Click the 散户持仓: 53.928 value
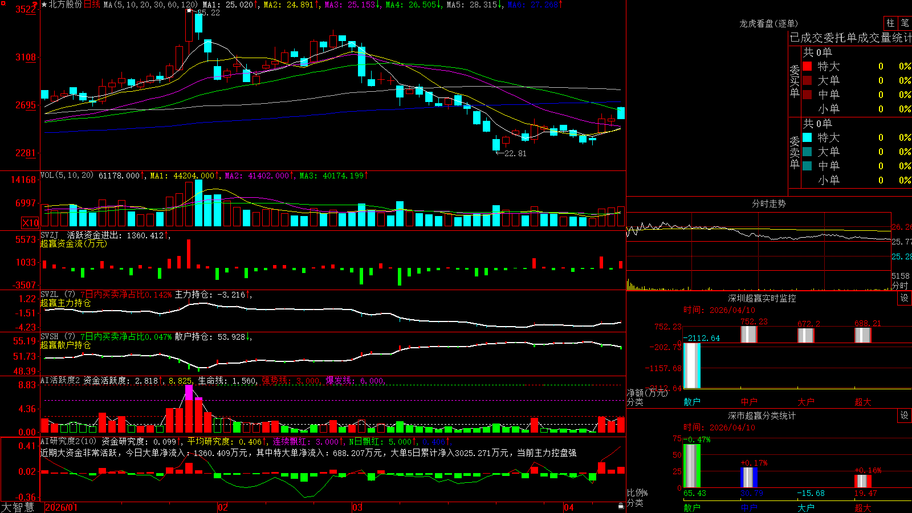This screenshot has width=912, height=513. (x=210, y=337)
